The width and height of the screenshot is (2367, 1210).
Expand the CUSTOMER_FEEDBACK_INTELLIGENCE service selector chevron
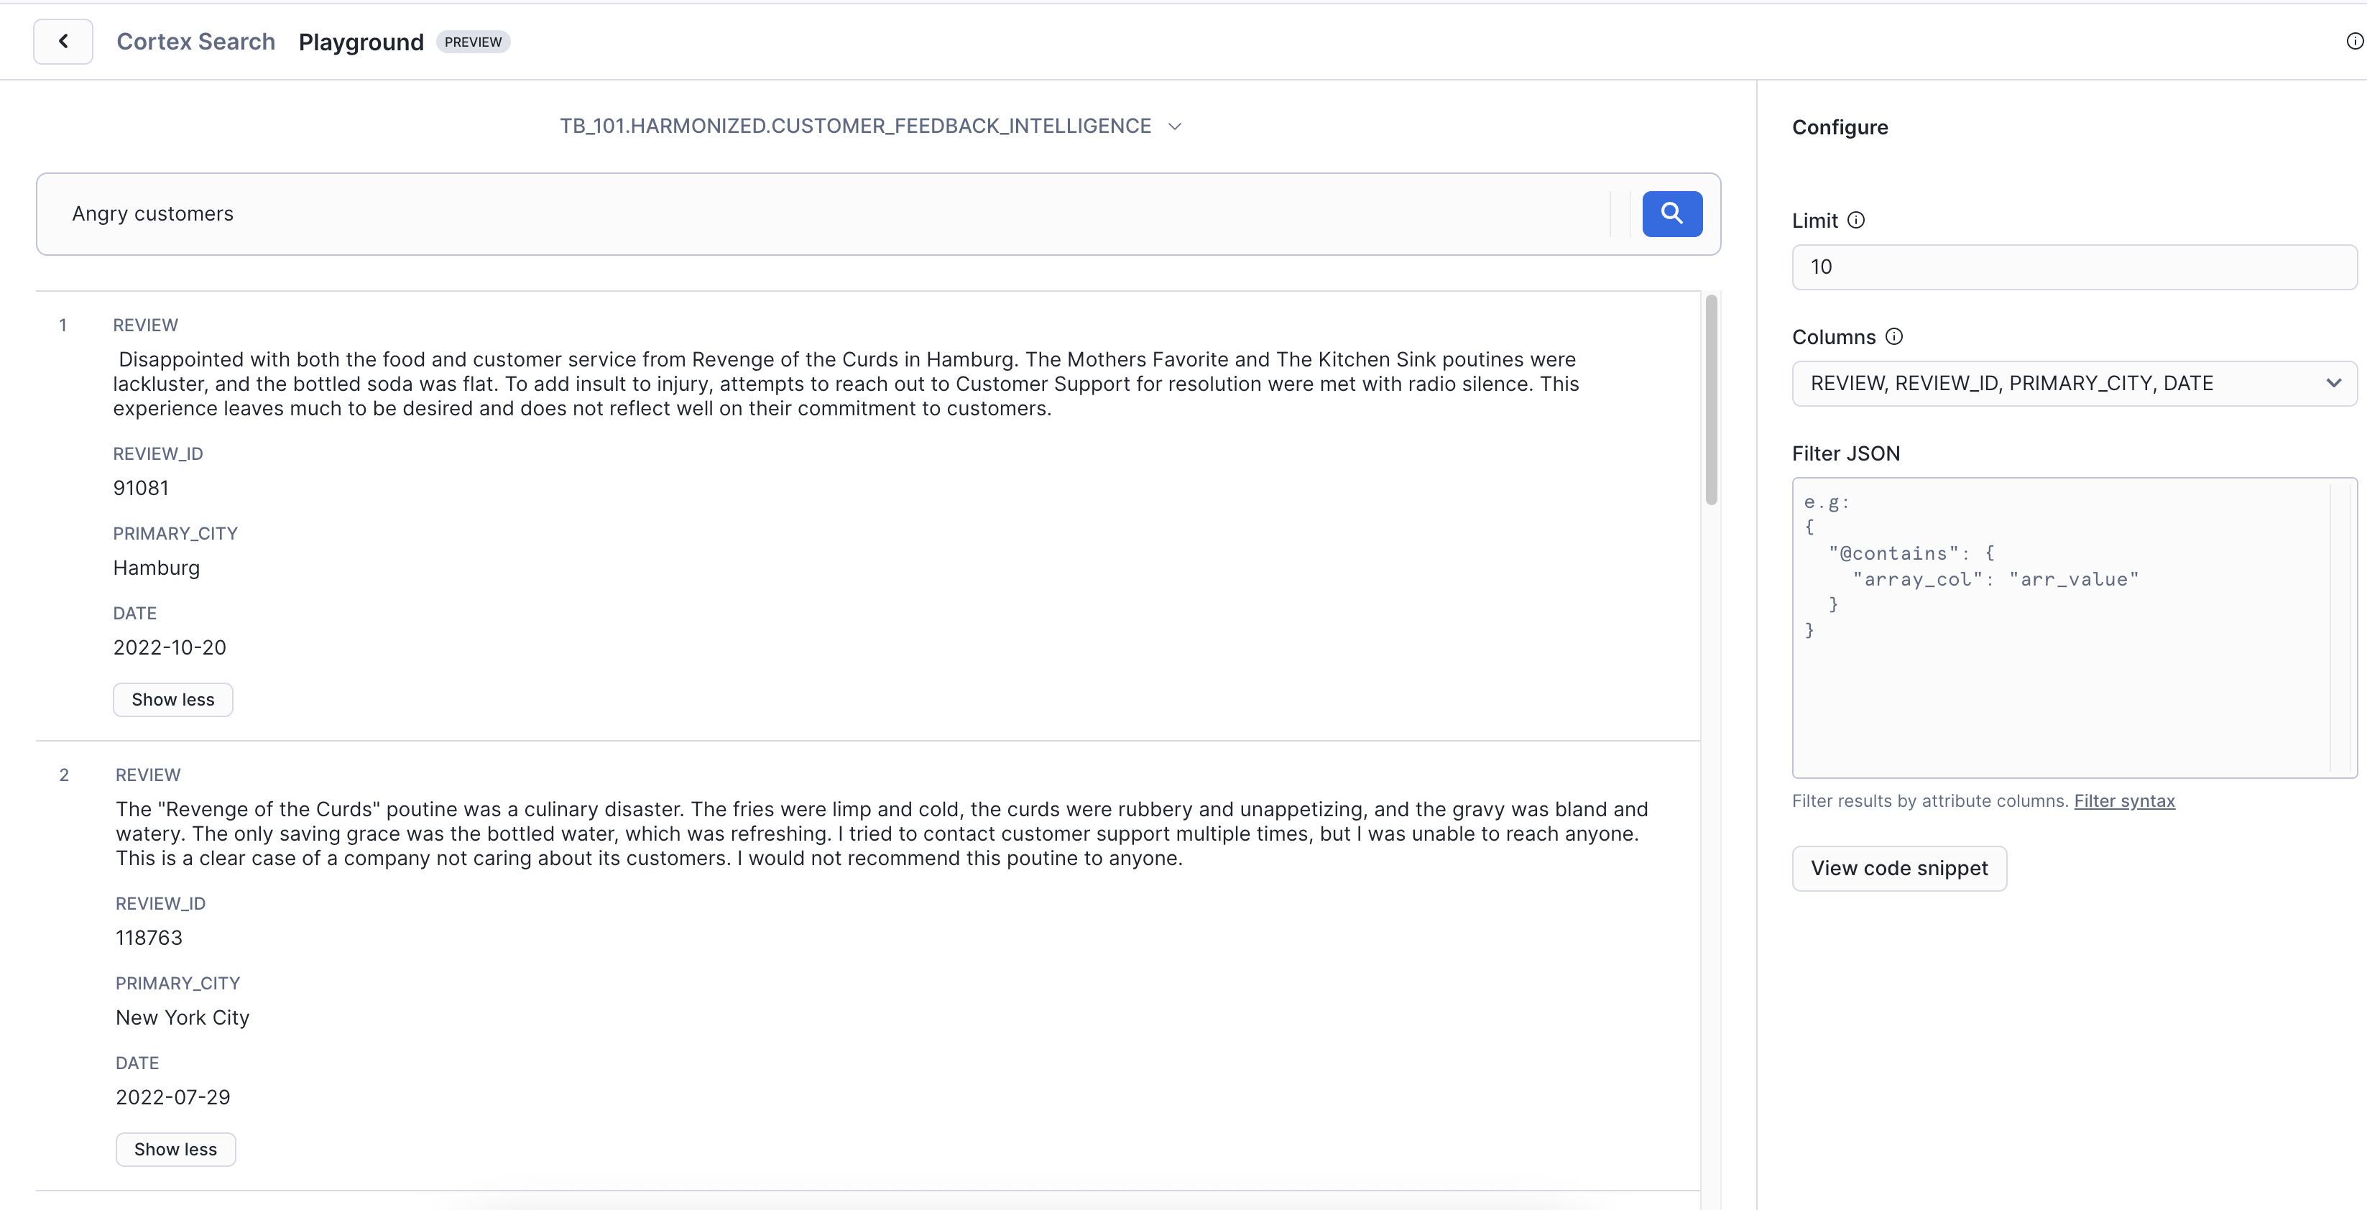point(1174,126)
